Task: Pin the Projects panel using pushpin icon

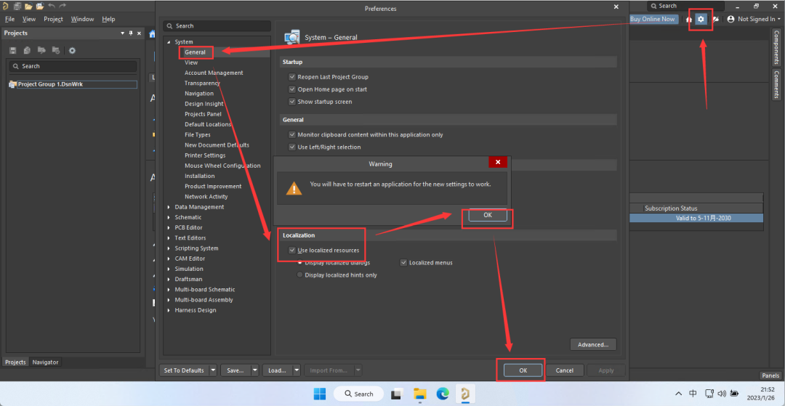Action: 130,33
